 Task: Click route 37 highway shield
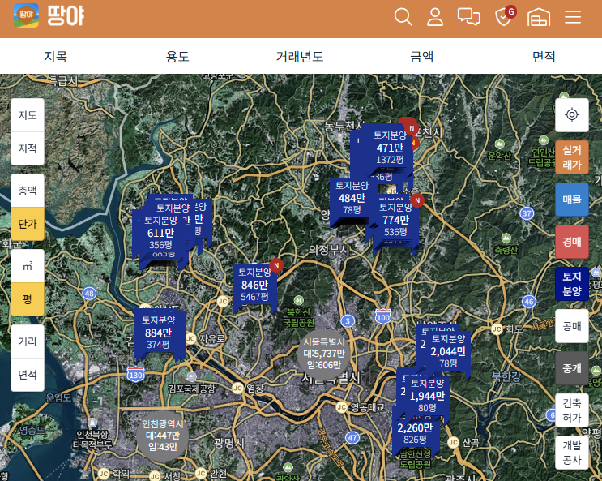pos(527,213)
